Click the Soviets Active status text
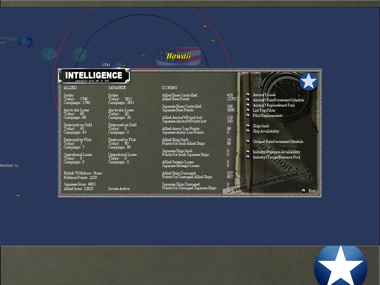 point(119,189)
